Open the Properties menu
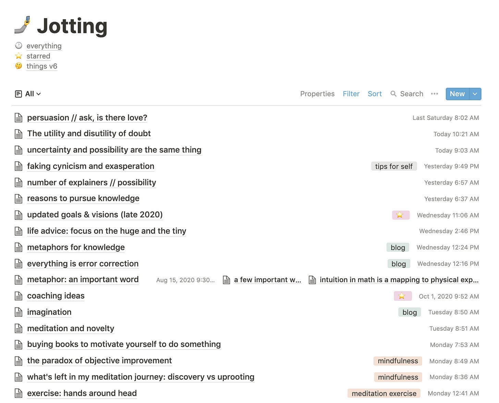The image size is (499, 403). (317, 94)
